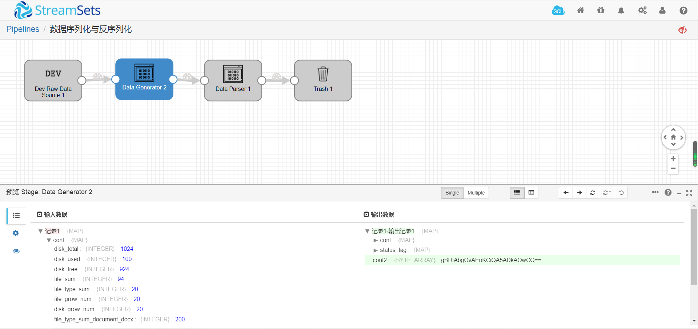Collapse the cont map in input data

(49, 240)
